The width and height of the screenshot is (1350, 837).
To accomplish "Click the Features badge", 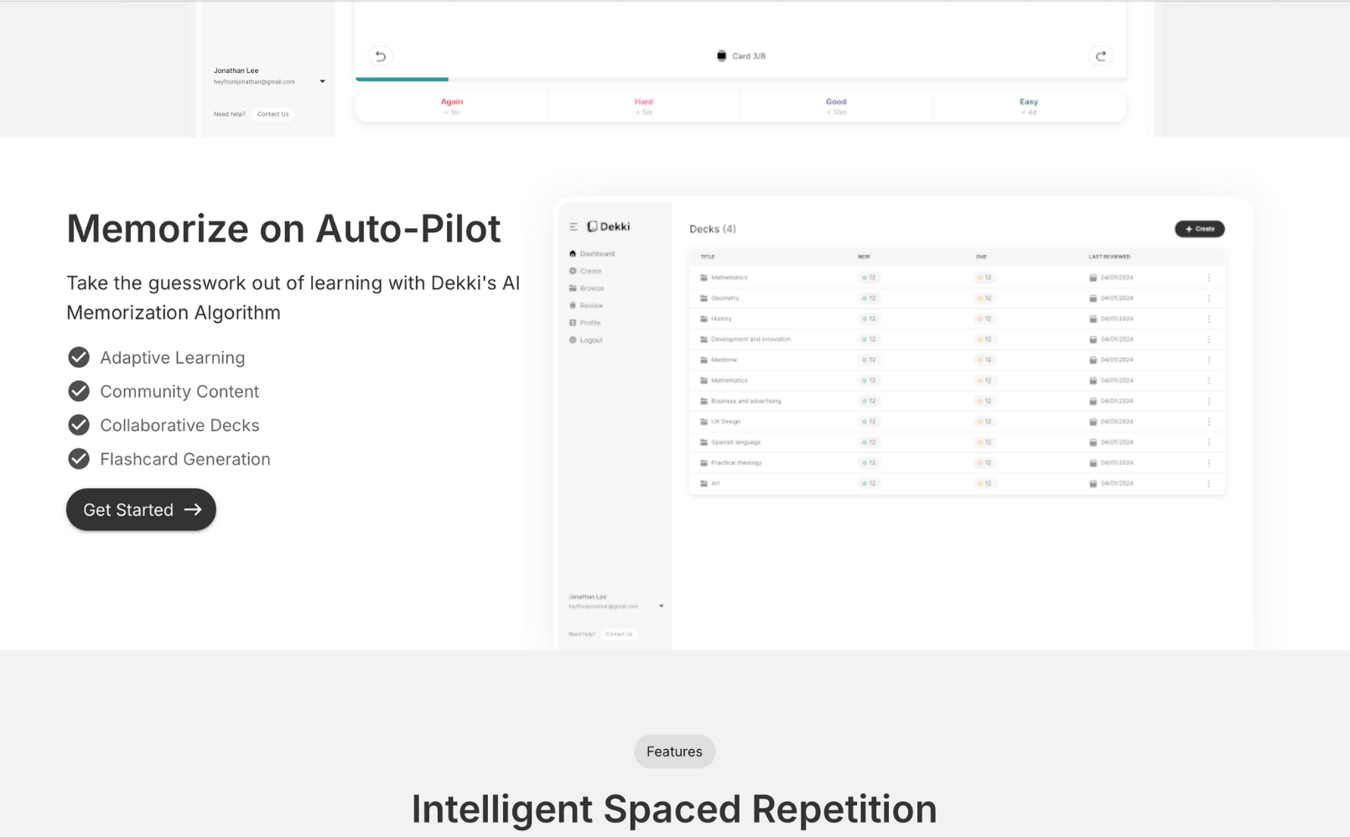I will [674, 751].
